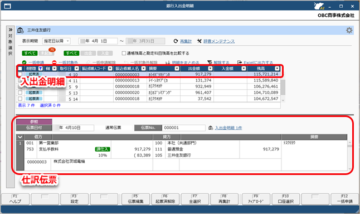Viewport: 360px width, 214px height.
Task: Click the bank icon beside 入出金明細 1件
Action: [x=211, y=128]
